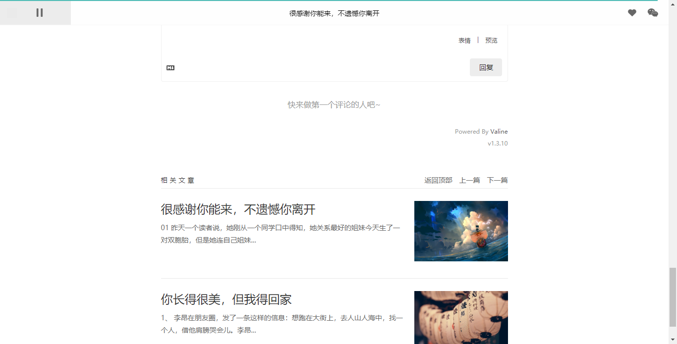Viewport: 677px width, 344px height.
Task: Toggle the heart favorite button
Action: pos(632,13)
